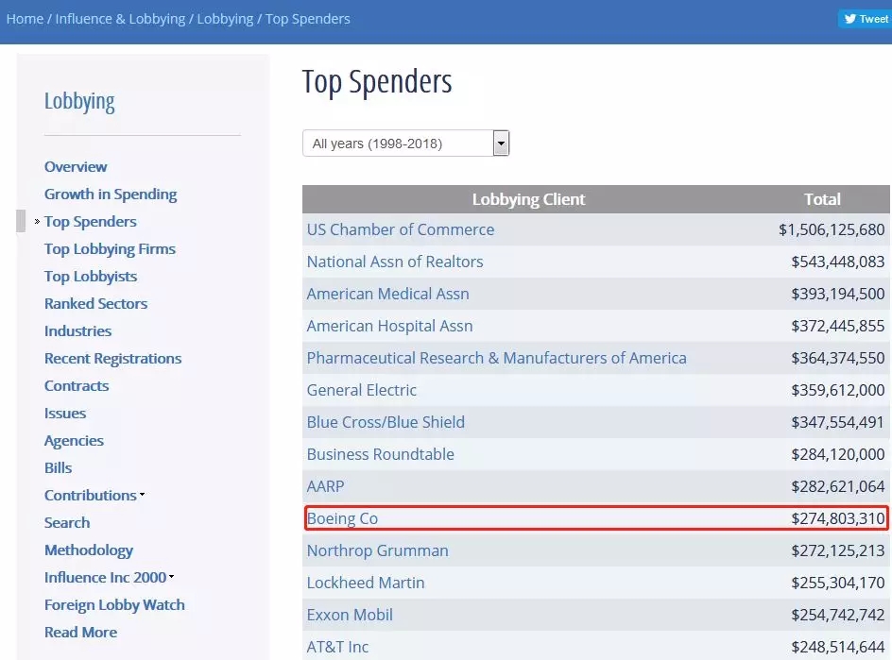
Task: Open American Medical Assn link
Action: (x=388, y=294)
